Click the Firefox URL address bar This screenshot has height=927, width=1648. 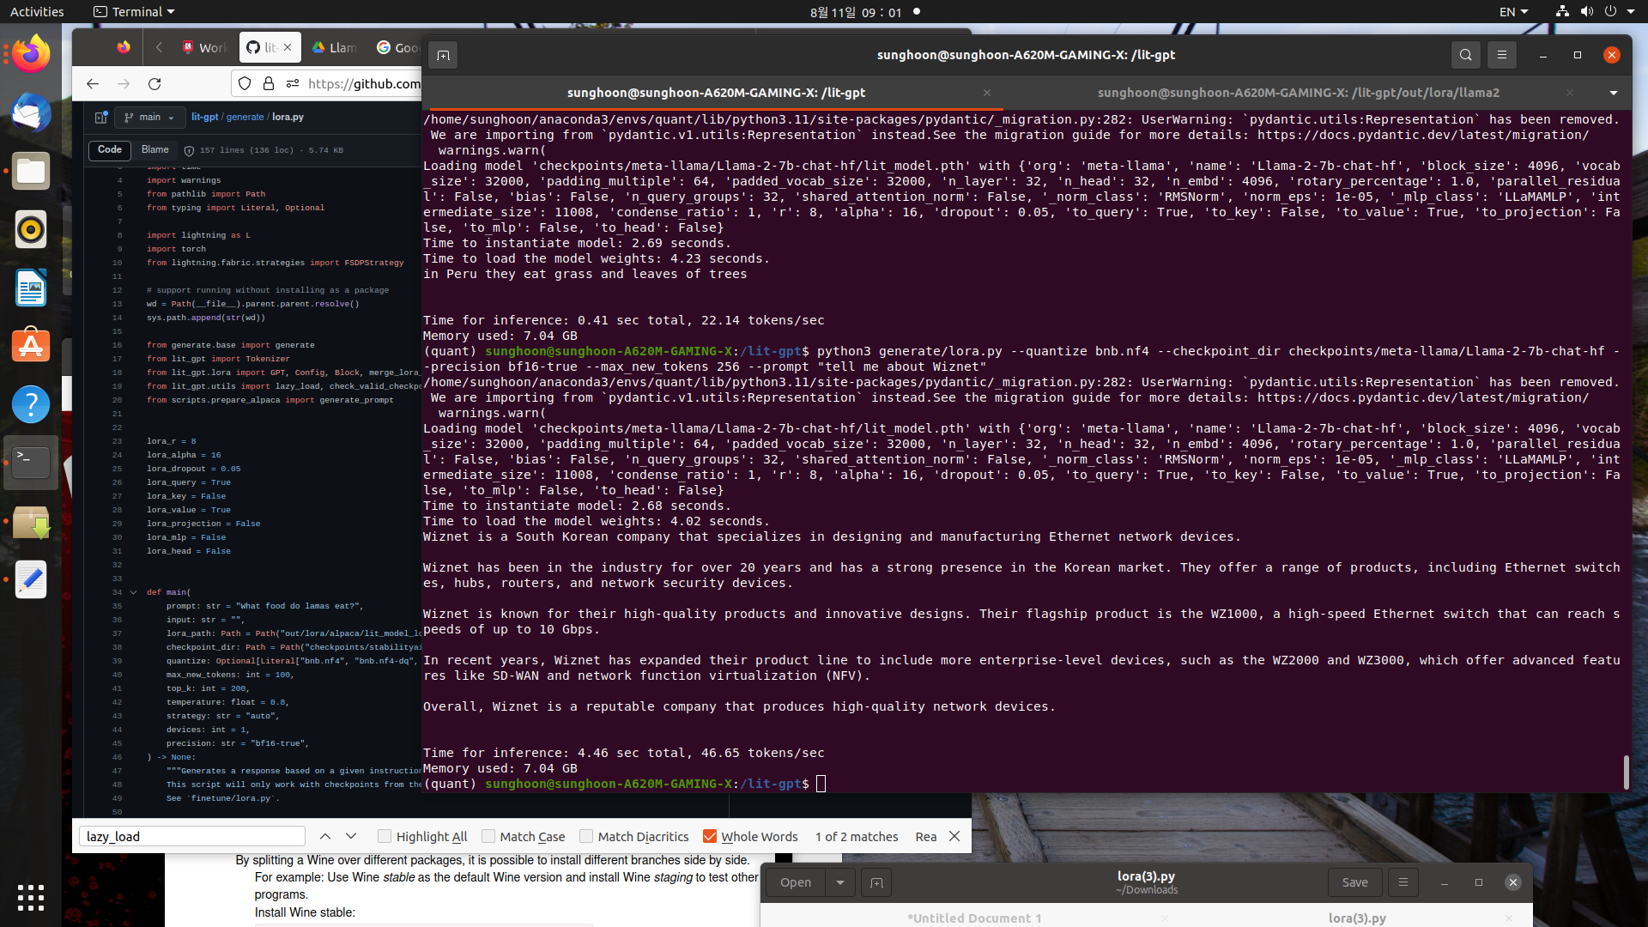coord(364,83)
